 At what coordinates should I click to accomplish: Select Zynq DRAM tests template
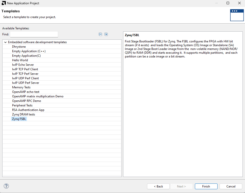click(23, 114)
